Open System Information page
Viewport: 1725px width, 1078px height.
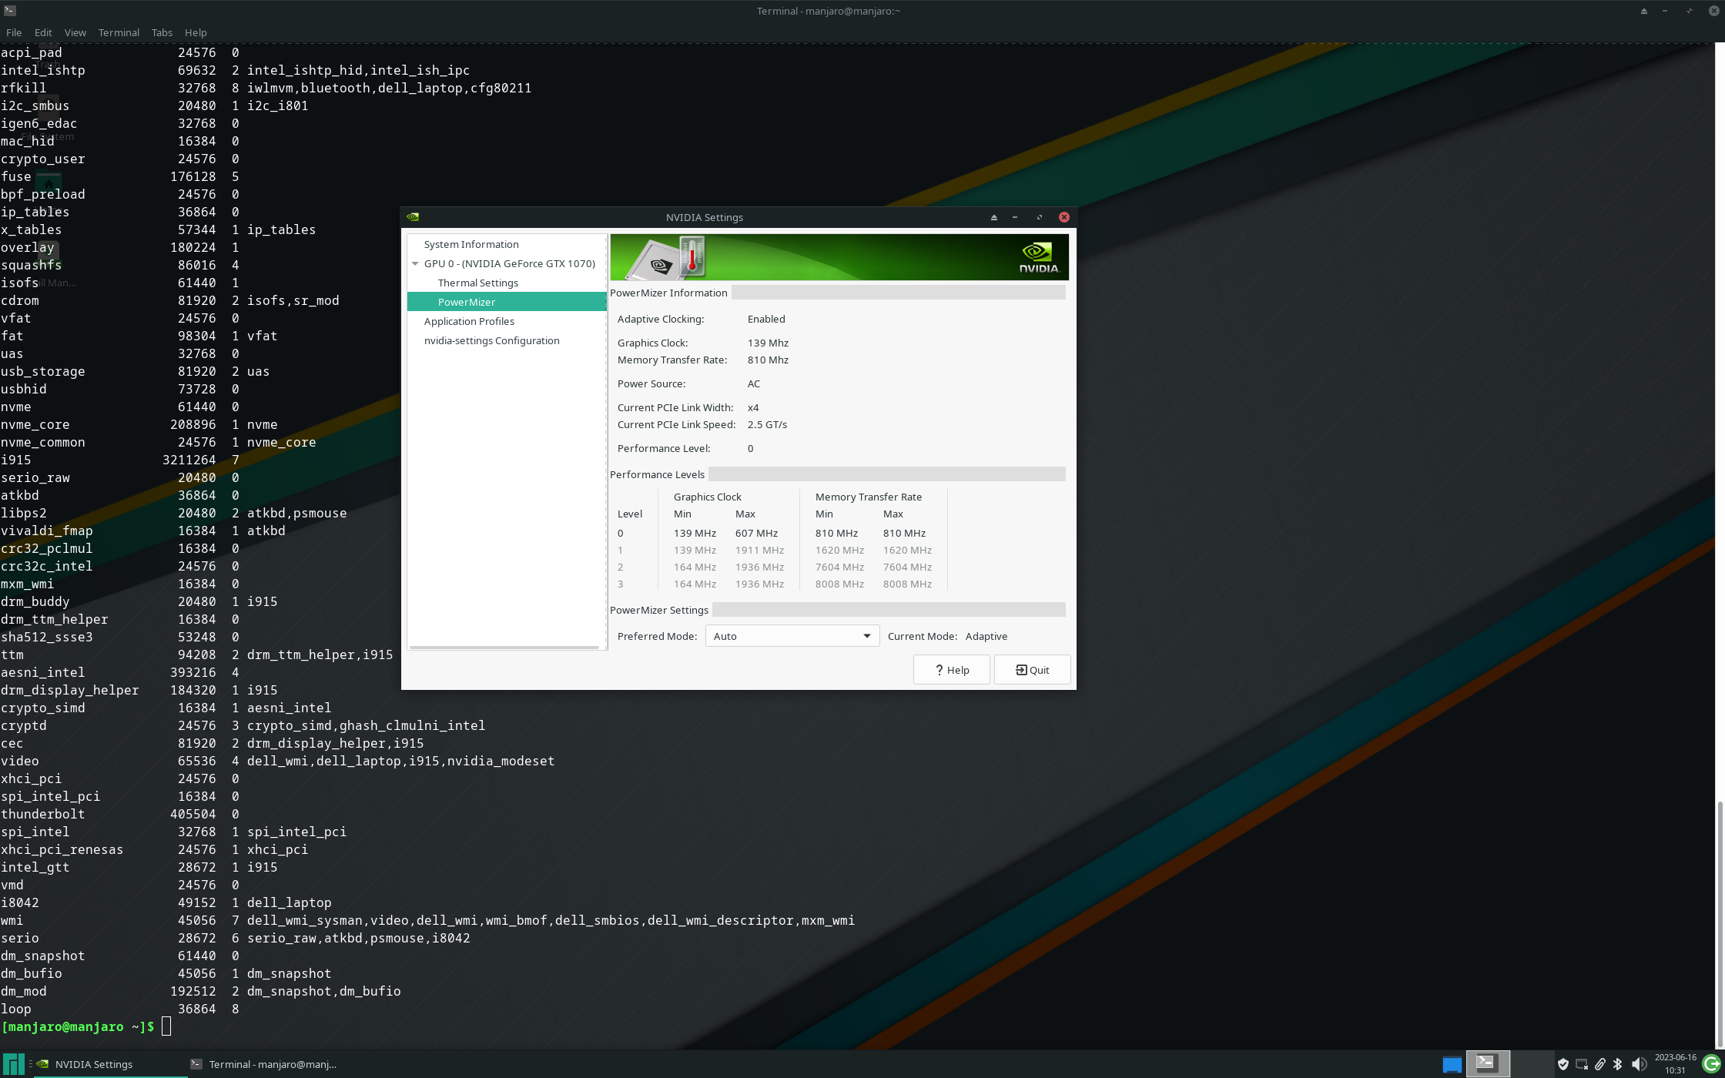471,244
